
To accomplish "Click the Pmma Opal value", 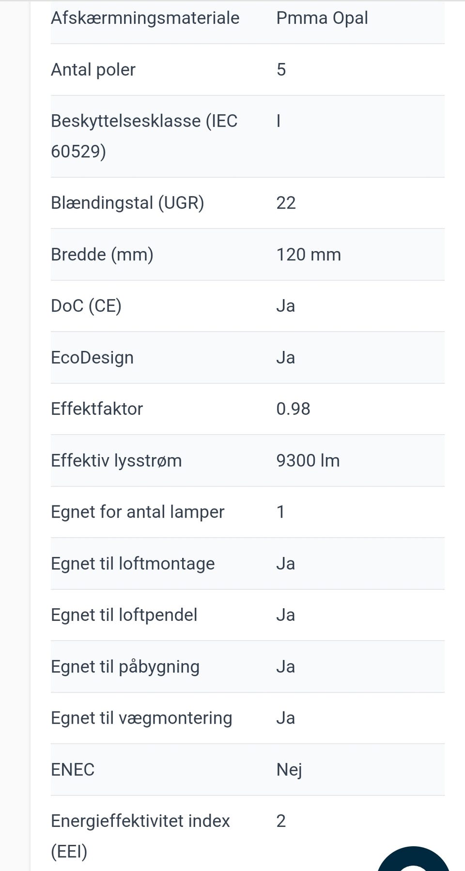I will (x=322, y=18).
